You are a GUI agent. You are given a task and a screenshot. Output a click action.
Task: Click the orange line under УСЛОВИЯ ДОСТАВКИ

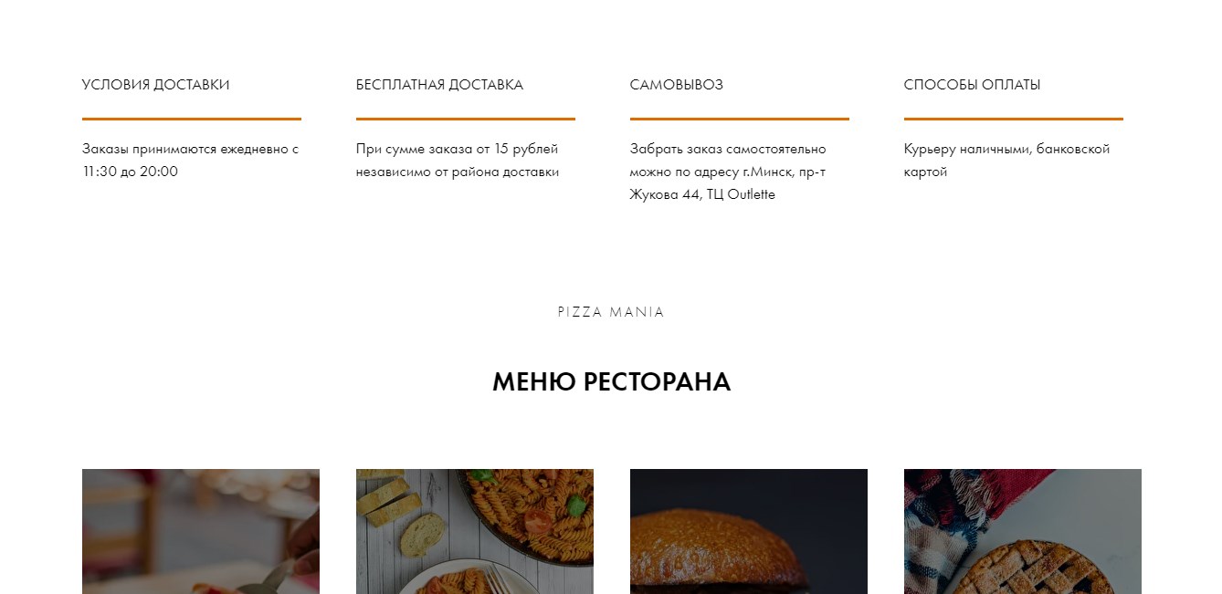coord(192,119)
